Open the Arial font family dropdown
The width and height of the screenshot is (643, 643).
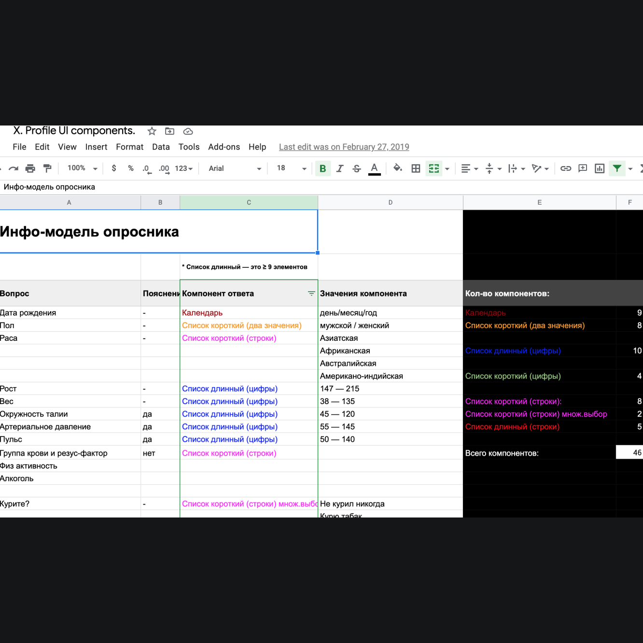[235, 168]
